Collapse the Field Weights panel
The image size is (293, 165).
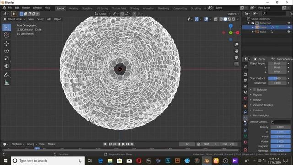[260, 115]
